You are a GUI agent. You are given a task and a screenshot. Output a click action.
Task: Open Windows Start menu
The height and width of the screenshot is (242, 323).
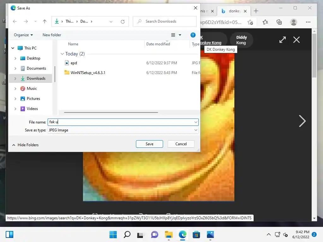coord(113,234)
